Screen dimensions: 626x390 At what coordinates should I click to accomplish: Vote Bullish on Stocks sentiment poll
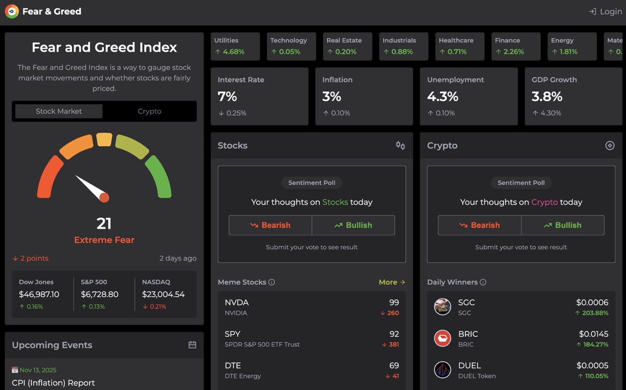pos(353,225)
